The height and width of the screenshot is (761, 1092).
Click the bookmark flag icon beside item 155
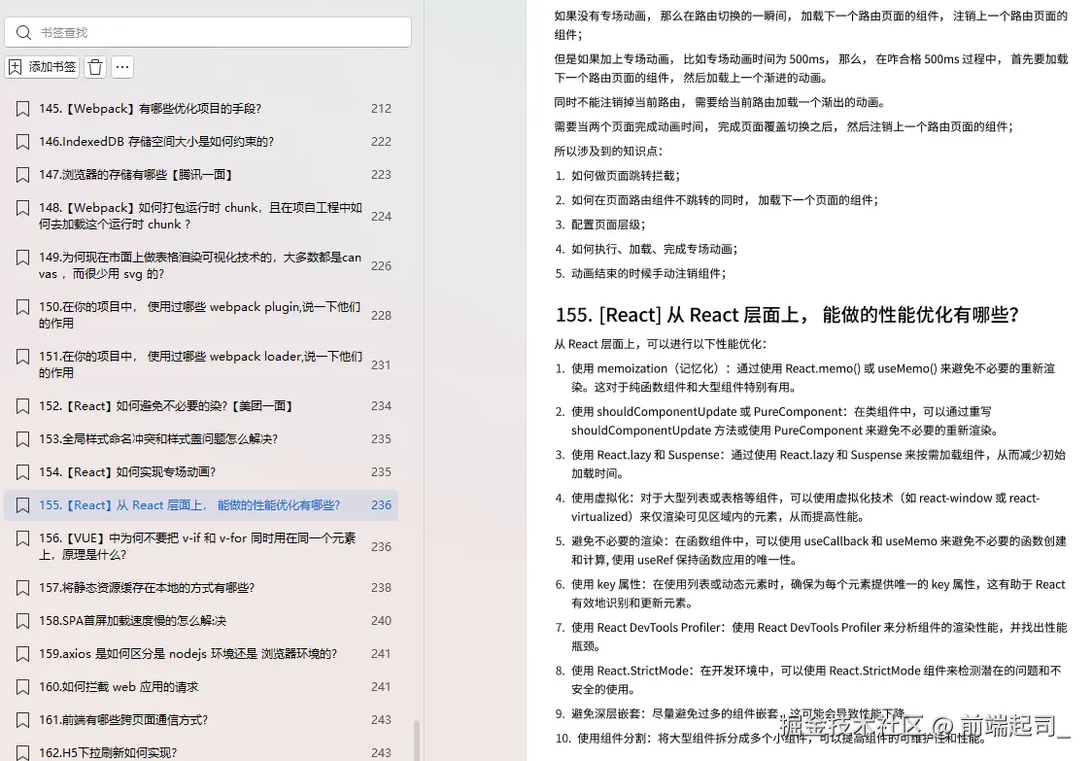coord(22,504)
